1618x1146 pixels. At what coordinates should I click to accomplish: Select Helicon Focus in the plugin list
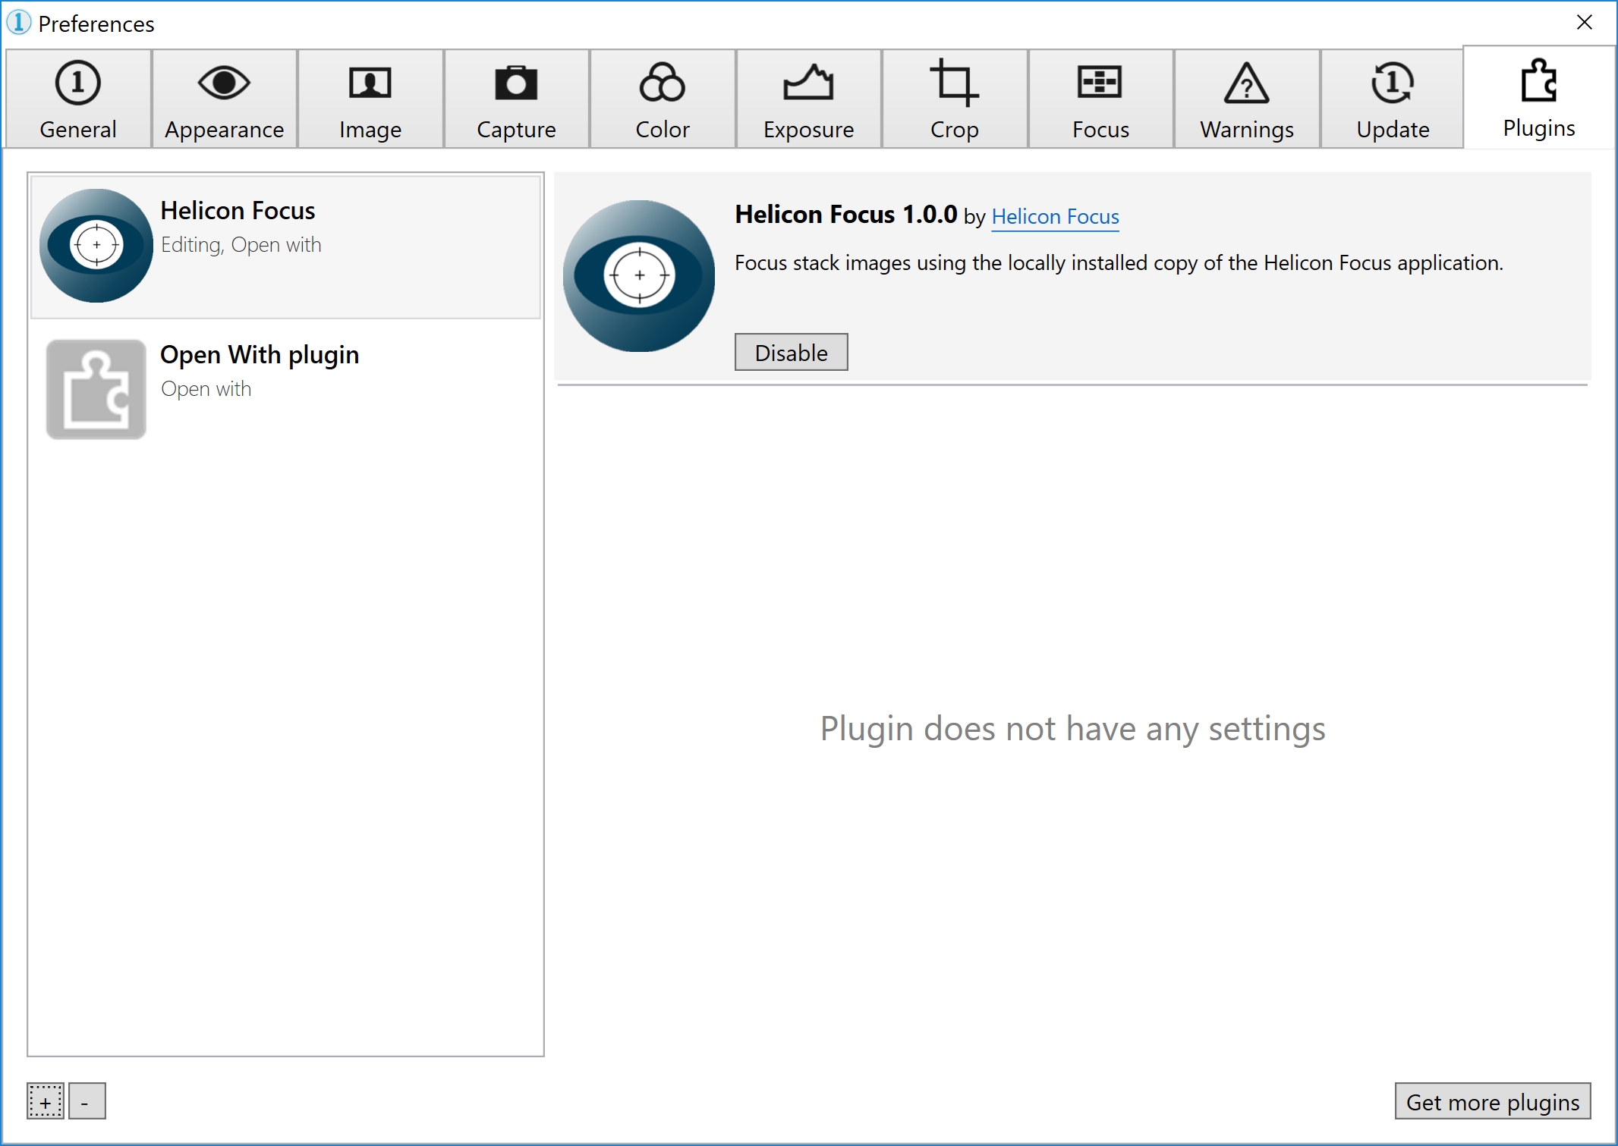285,245
